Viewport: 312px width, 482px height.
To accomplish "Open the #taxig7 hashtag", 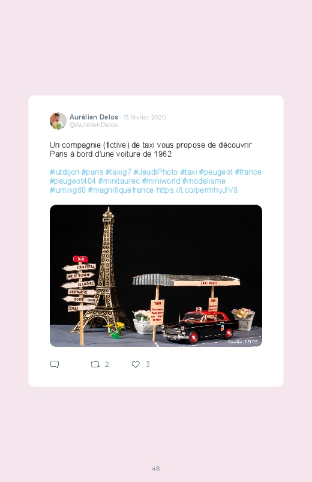I will [118, 172].
